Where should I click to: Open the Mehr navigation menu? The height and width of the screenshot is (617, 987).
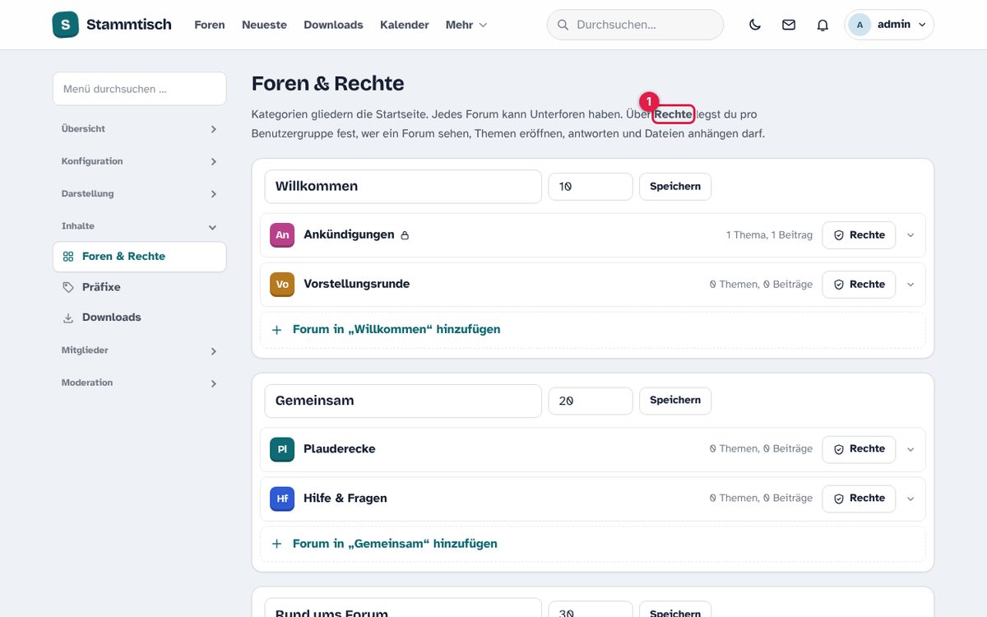point(466,25)
